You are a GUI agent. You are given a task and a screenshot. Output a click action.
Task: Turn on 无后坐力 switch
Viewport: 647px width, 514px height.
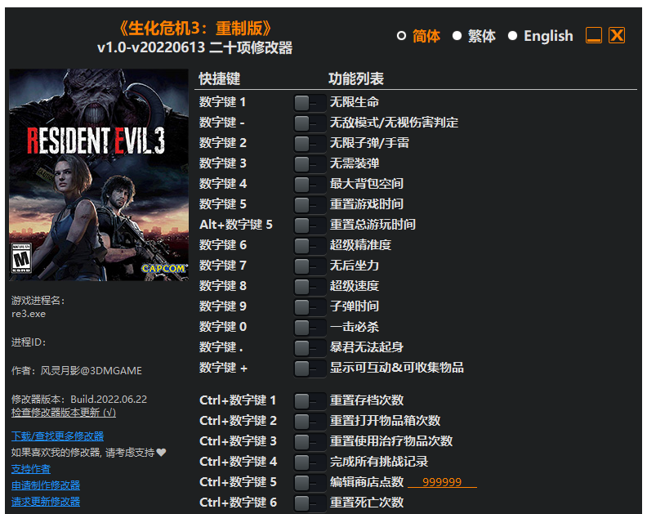click(310, 266)
